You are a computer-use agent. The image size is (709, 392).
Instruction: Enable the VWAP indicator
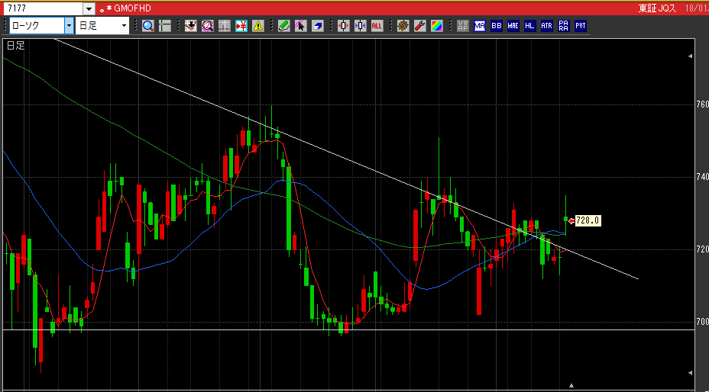point(462,26)
